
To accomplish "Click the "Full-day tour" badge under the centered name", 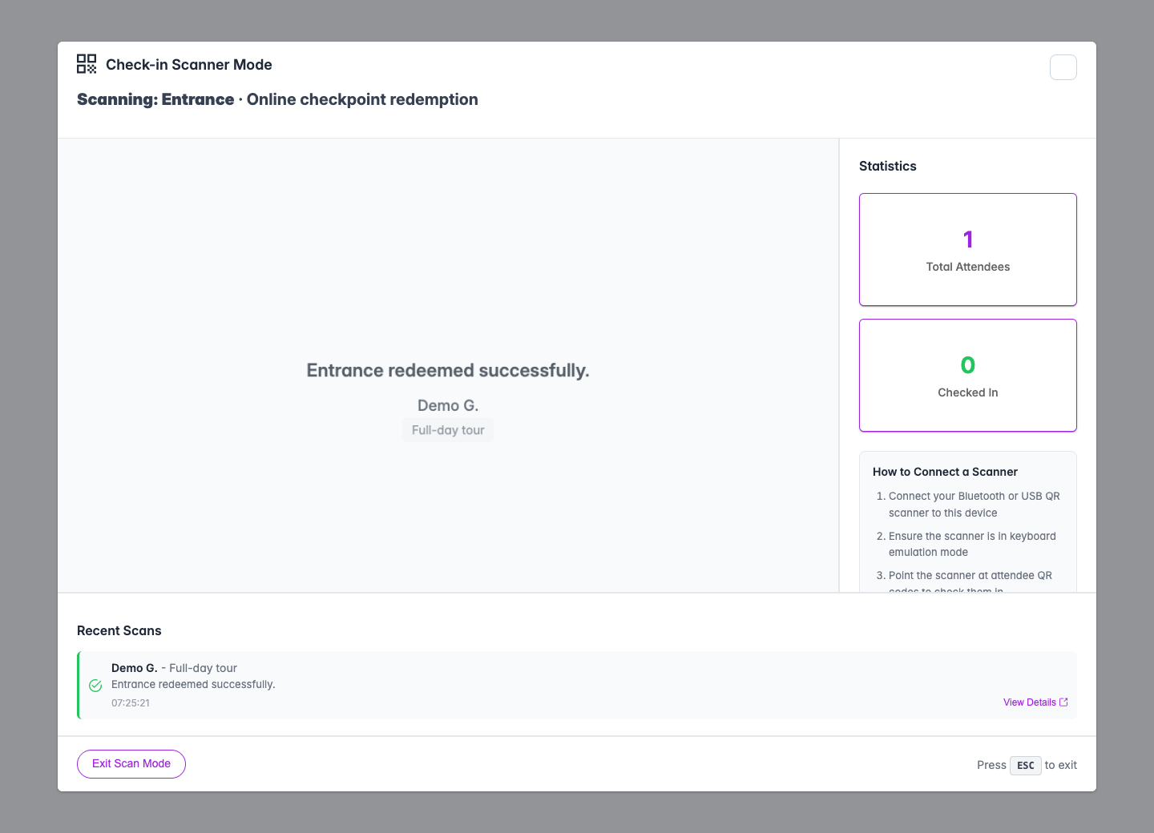I will (448, 430).
